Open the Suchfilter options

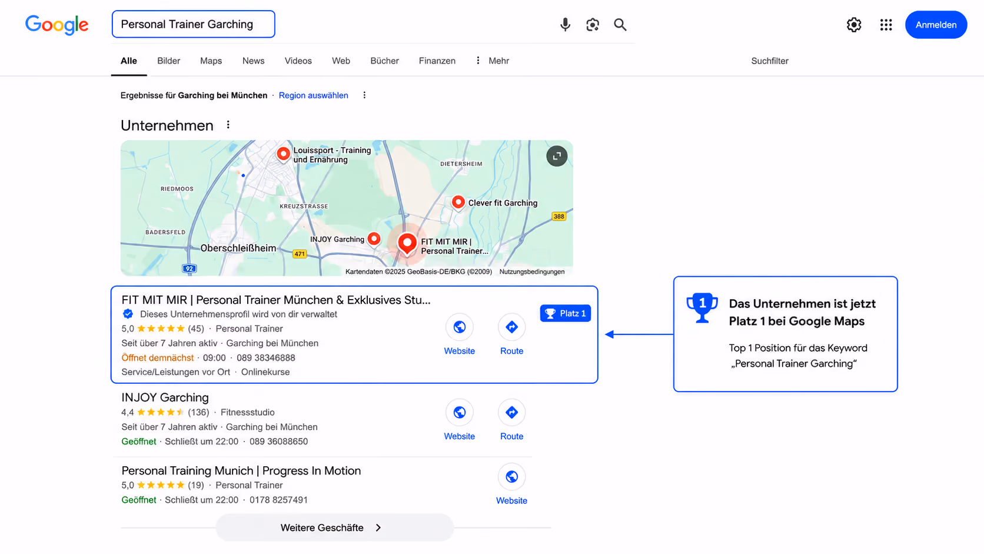[x=770, y=61]
